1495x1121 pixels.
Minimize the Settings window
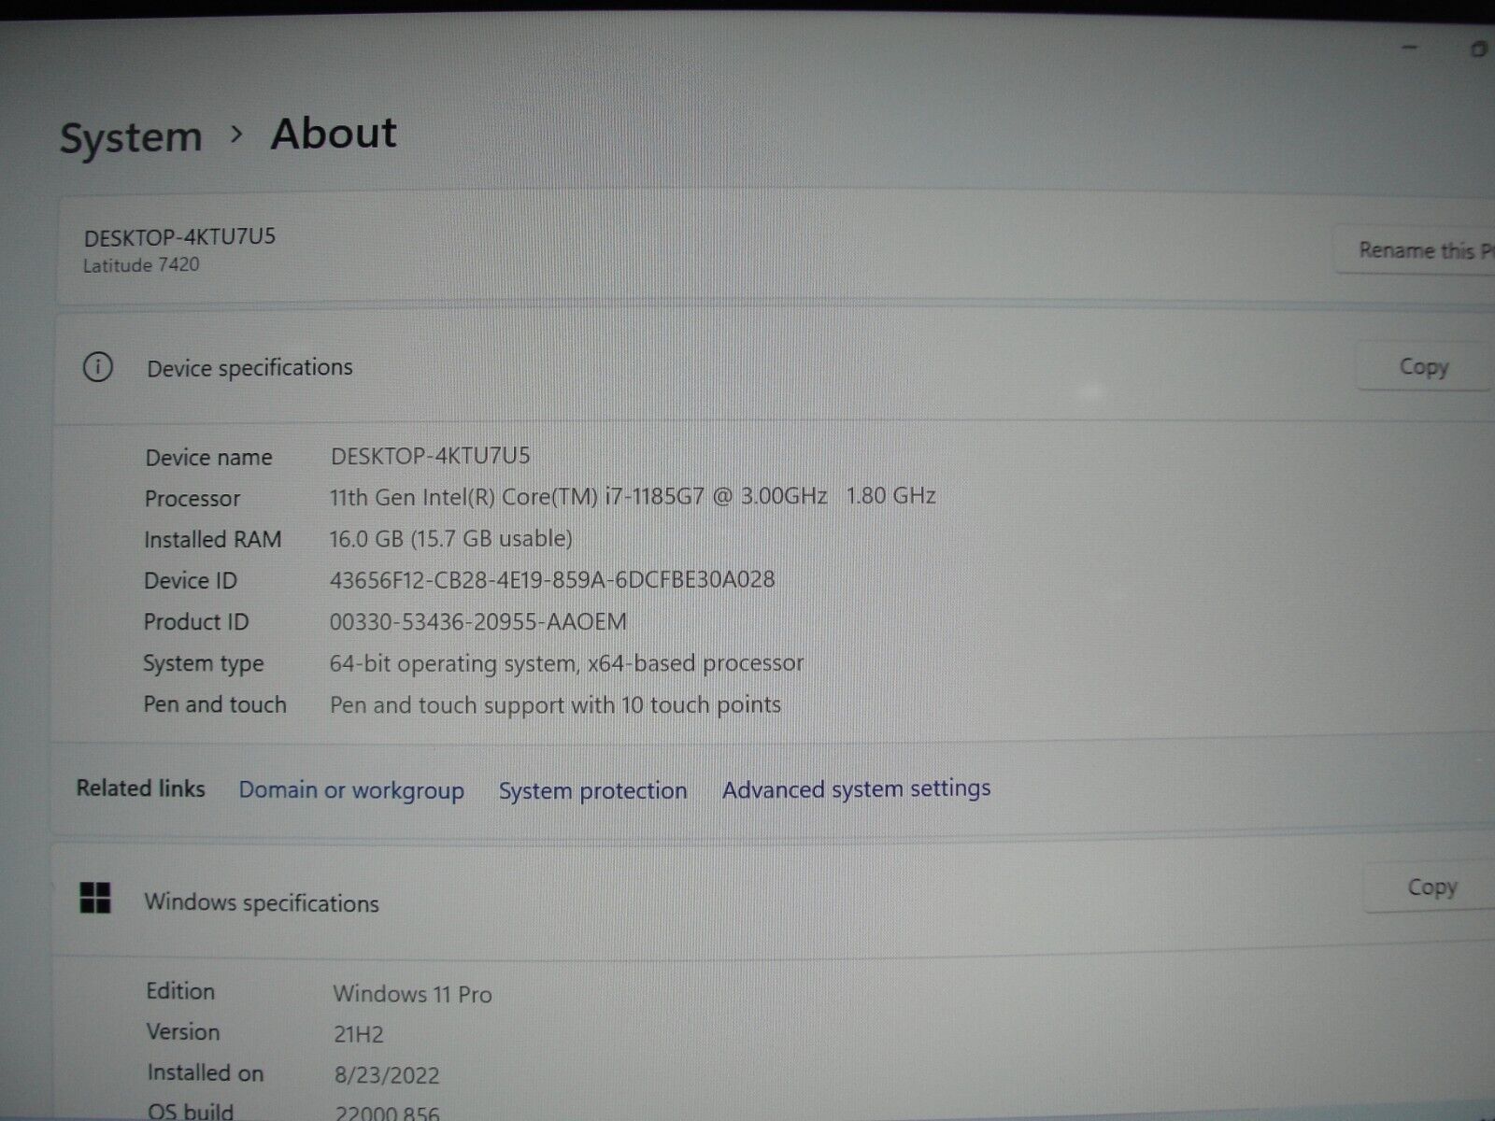pyautogui.click(x=1411, y=48)
